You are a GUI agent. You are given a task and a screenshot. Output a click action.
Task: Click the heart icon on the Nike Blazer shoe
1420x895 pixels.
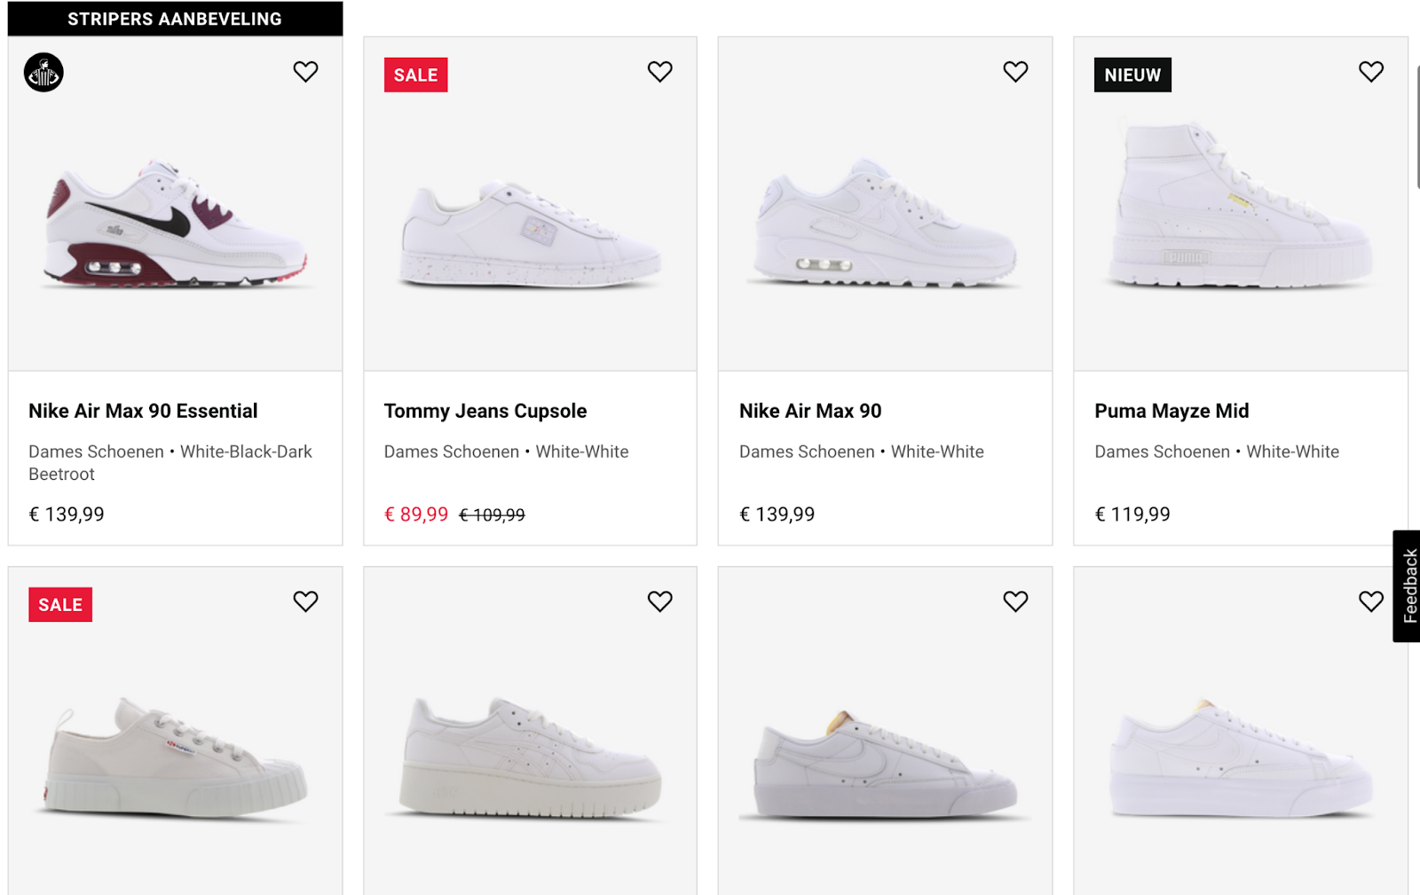click(x=1015, y=601)
